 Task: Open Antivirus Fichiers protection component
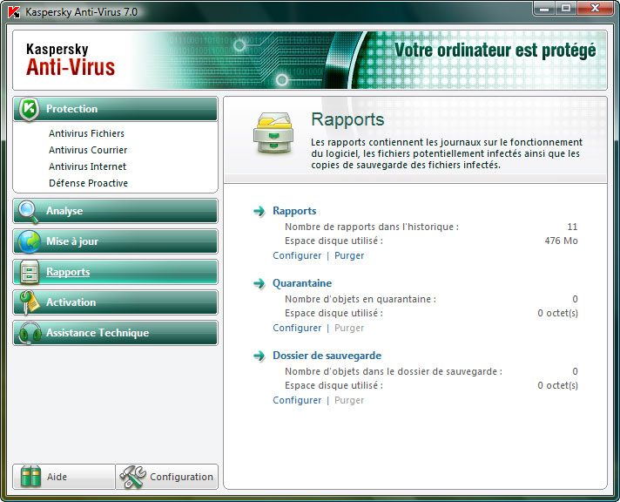click(86, 133)
